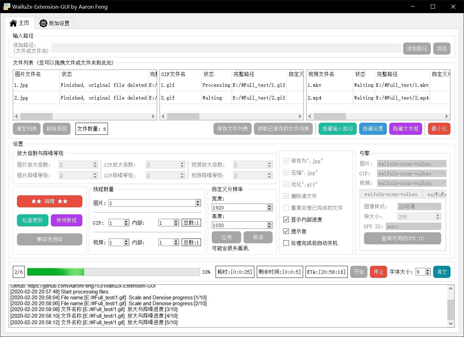Image resolution: width=464 pixels, height=337 pixels.
Task: Switch to the 主页 home tab
Action: click(x=20, y=23)
